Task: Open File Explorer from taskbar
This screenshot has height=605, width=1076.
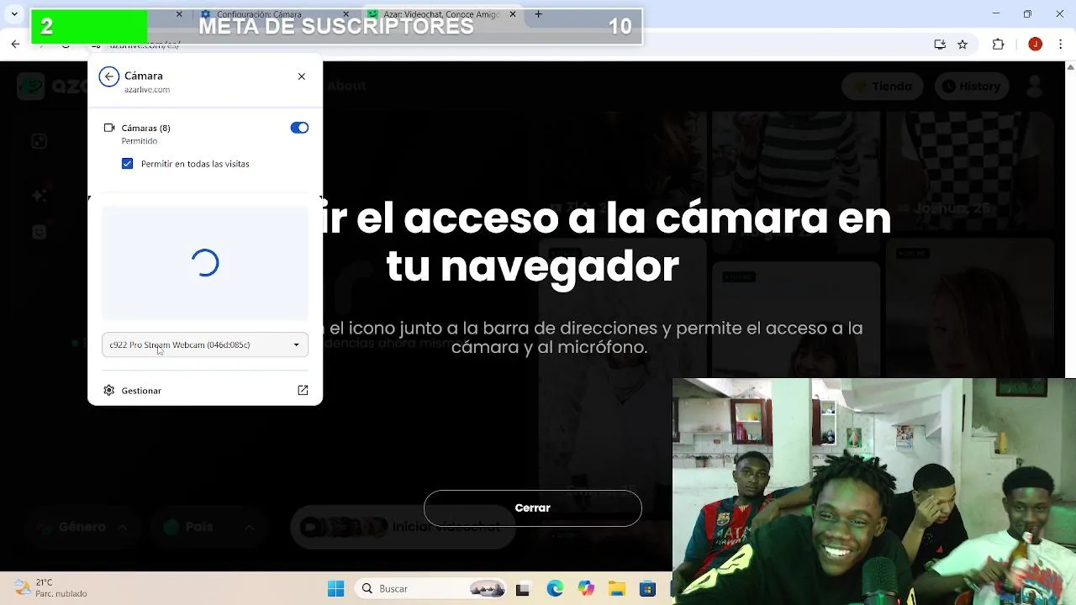Action: [617, 589]
